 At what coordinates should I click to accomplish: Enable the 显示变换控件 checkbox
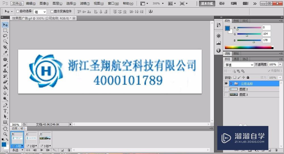52,12
